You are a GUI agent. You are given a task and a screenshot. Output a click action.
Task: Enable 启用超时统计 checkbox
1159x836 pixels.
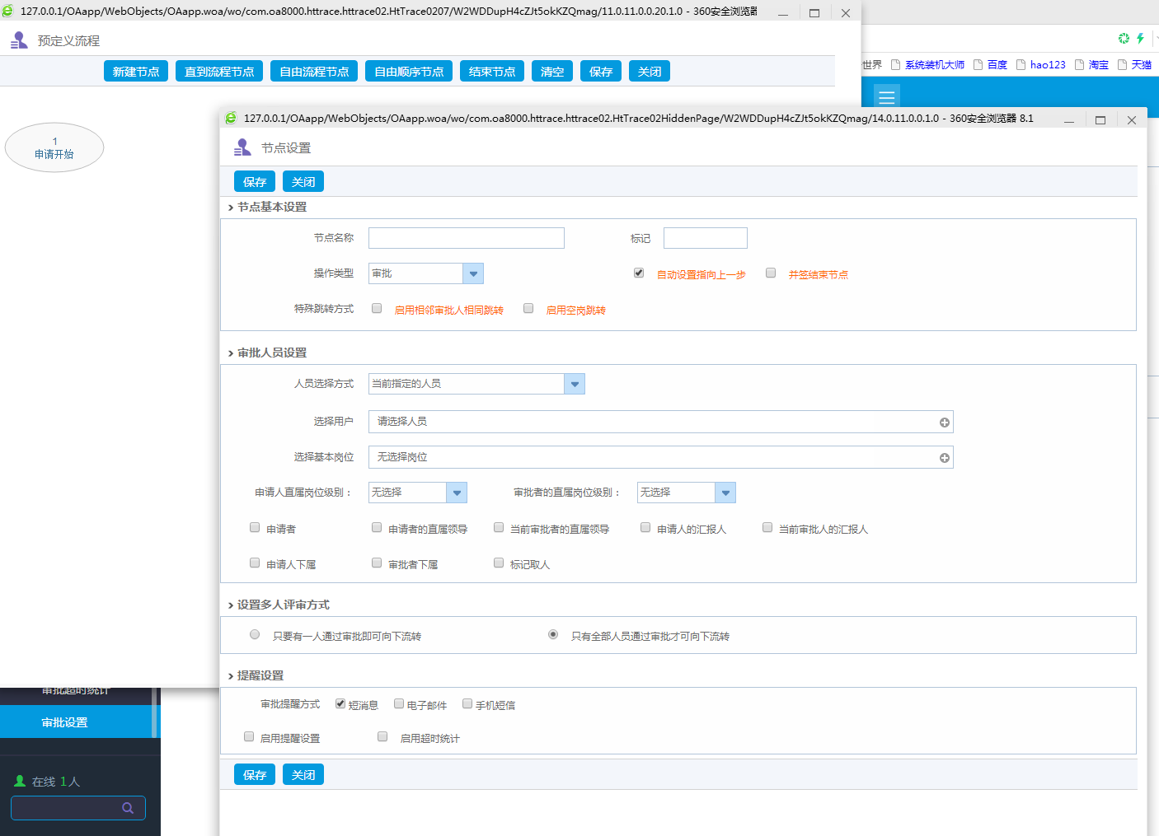pos(382,736)
